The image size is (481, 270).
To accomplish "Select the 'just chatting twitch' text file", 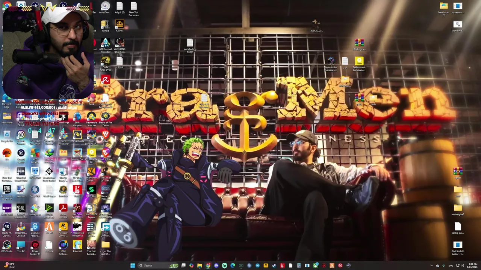I will coord(190,46).
